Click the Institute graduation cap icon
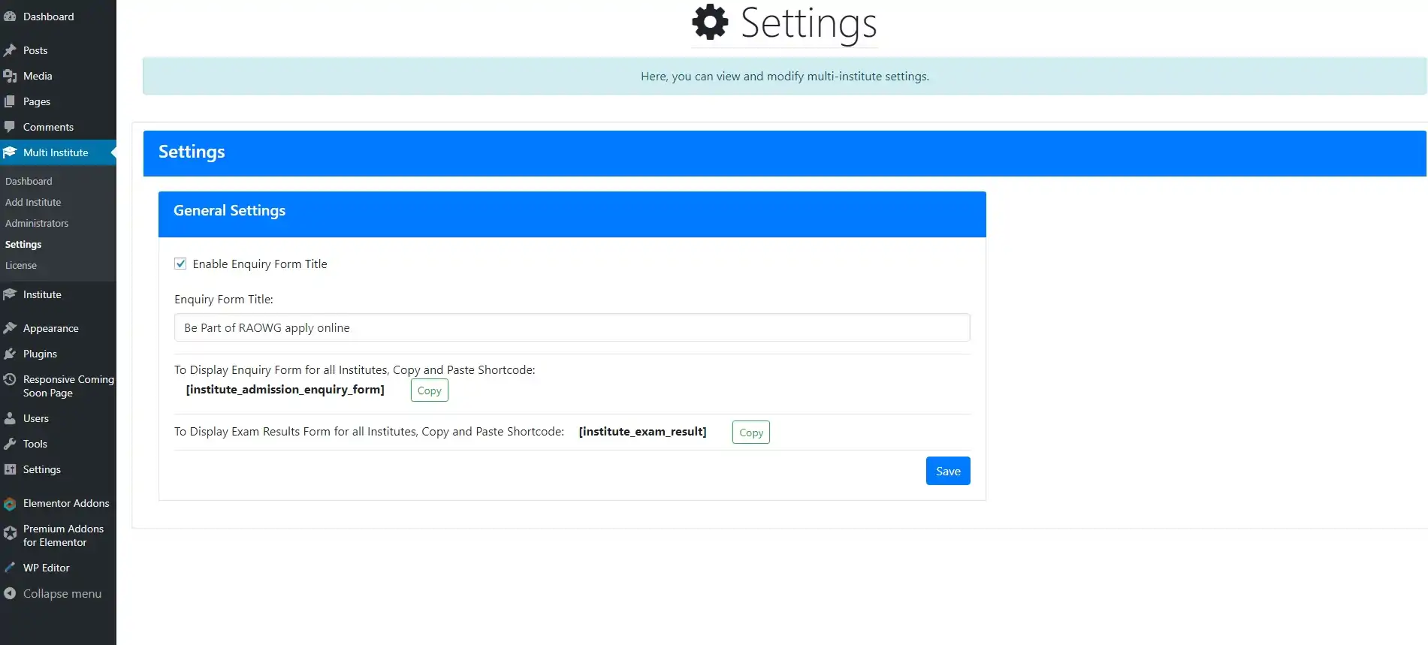This screenshot has width=1428, height=645. (10, 294)
